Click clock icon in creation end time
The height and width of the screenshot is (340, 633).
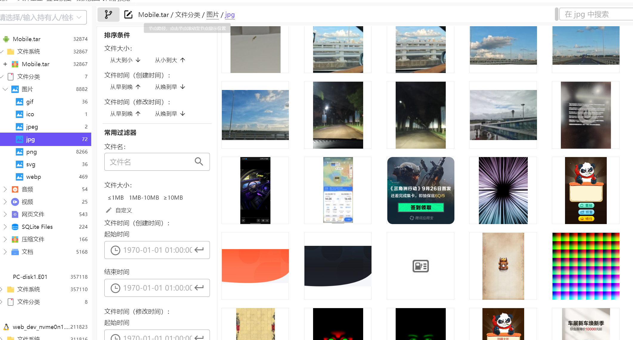click(115, 288)
